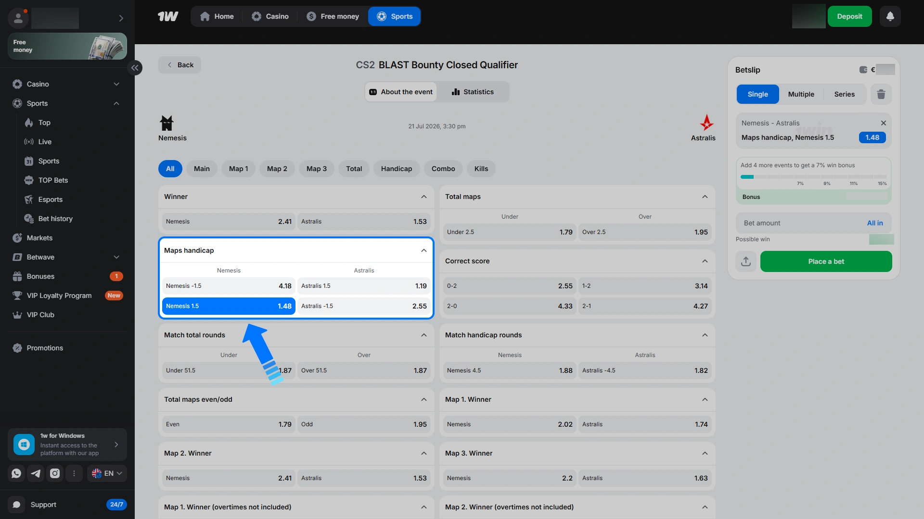Filter markets by Handicap
Screen dimensions: 924x519
point(396,169)
